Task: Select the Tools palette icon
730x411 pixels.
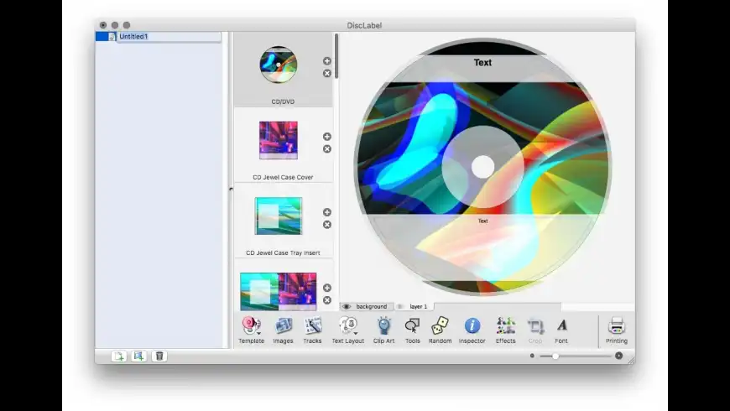Action: coord(413,325)
